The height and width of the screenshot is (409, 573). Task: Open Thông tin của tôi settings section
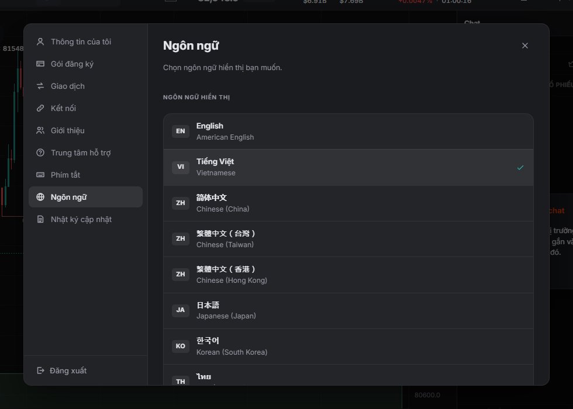(x=85, y=41)
